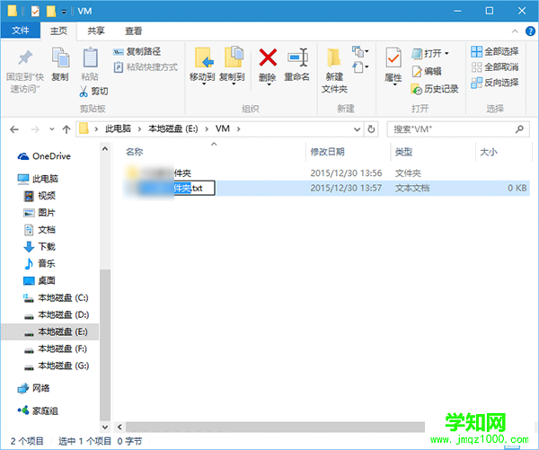Refresh the folder view
539x450 pixels.
[371, 129]
